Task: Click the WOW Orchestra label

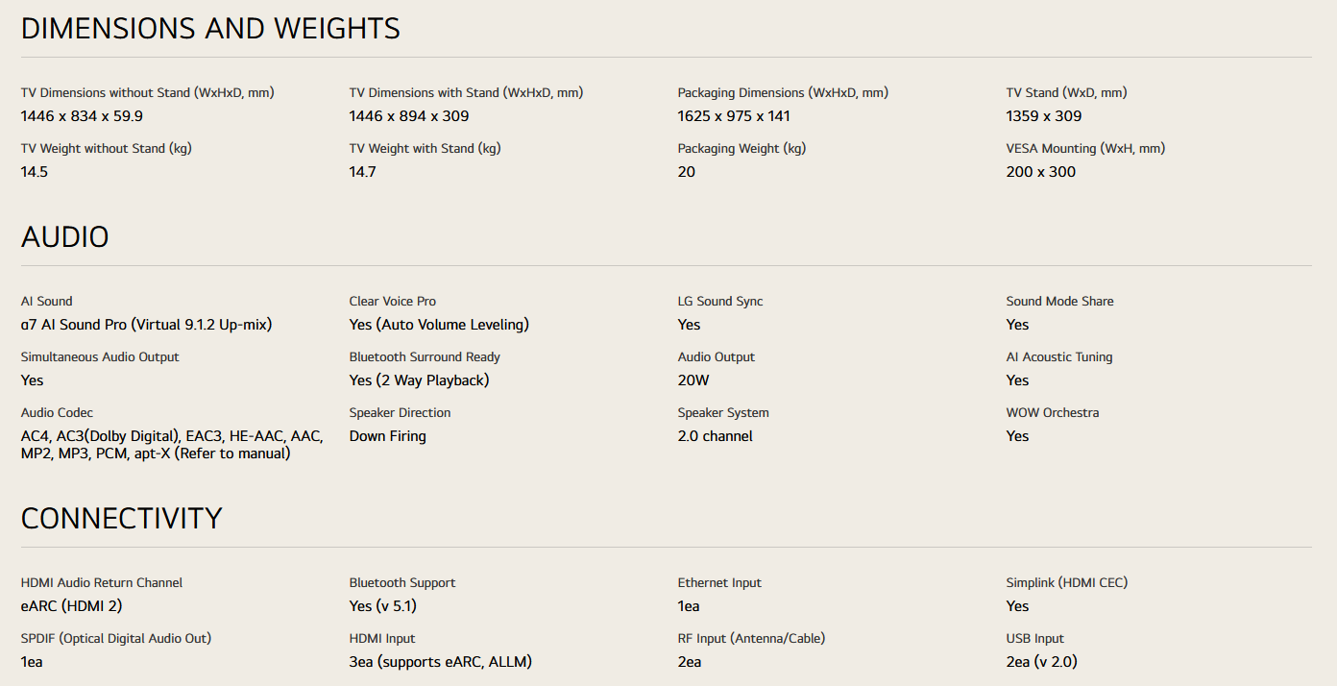Action: point(1053,413)
